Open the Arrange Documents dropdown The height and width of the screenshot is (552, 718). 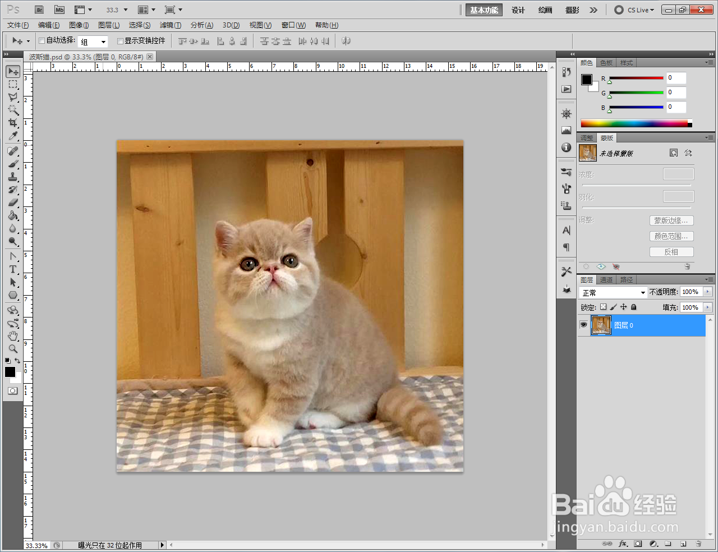146,10
